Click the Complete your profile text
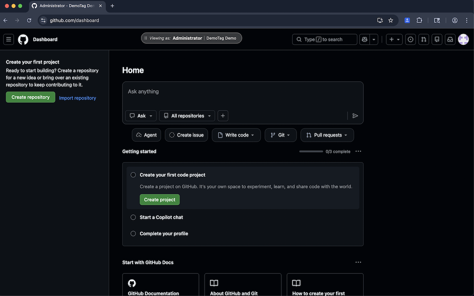 [164, 233]
